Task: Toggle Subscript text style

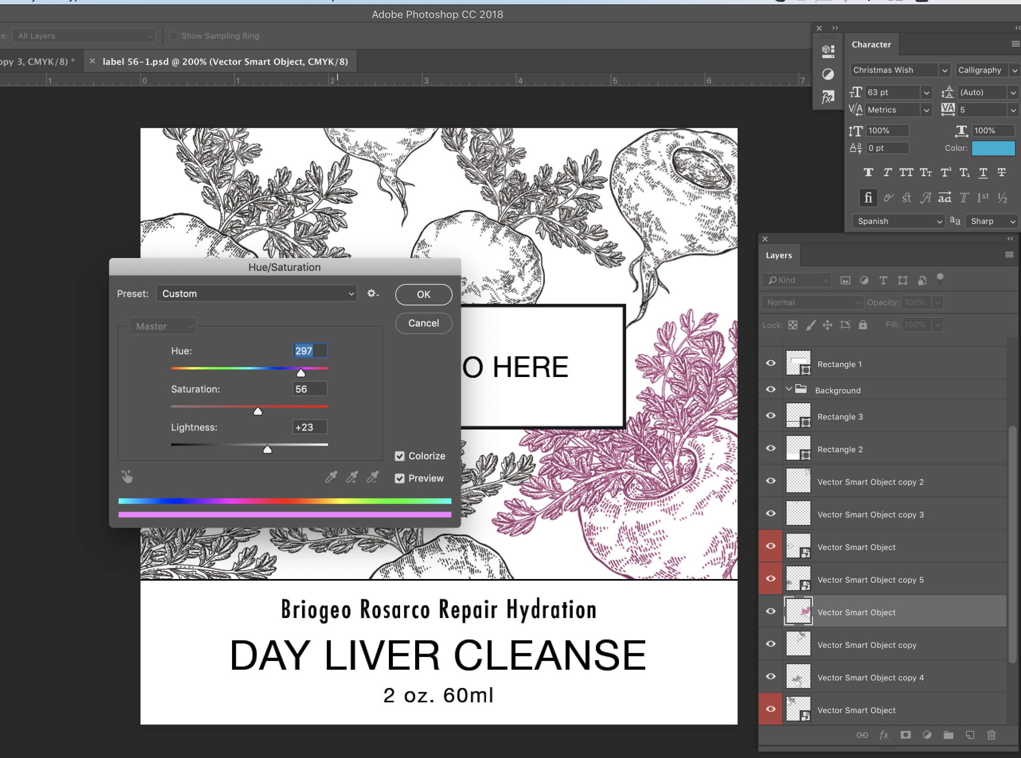Action: click(x=964, y=173)
